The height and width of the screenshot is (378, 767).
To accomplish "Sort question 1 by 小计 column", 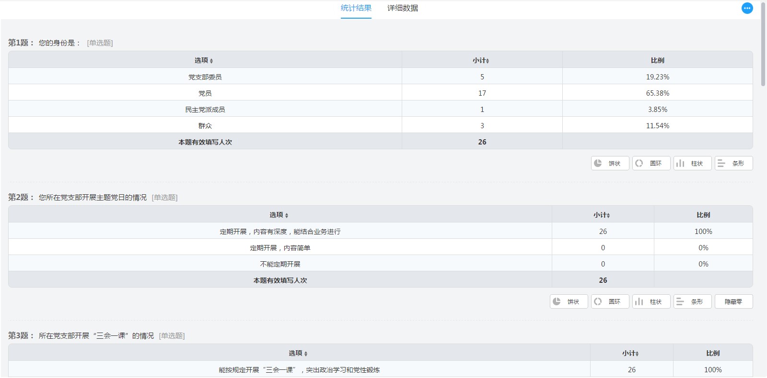I will tap(481, 60).
